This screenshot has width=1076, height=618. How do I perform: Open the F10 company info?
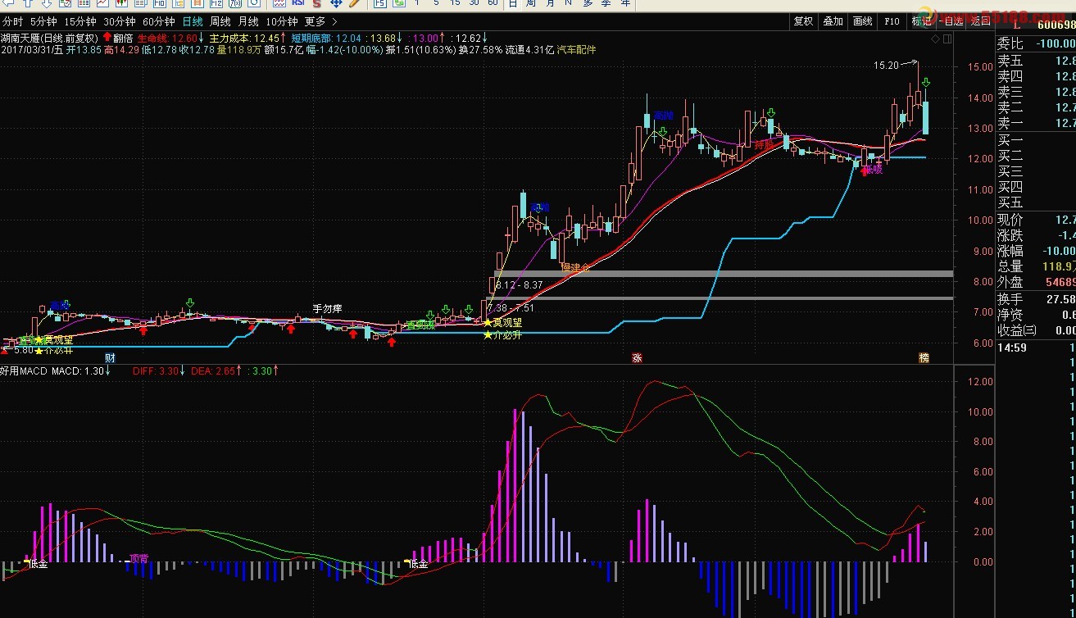pyautogui.click(x=892, y=21)
